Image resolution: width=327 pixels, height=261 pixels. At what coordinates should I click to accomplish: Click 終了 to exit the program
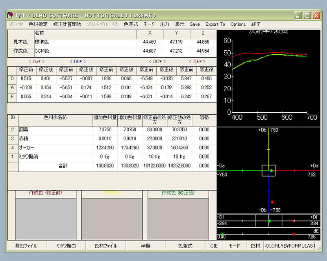tap(256, 25)
